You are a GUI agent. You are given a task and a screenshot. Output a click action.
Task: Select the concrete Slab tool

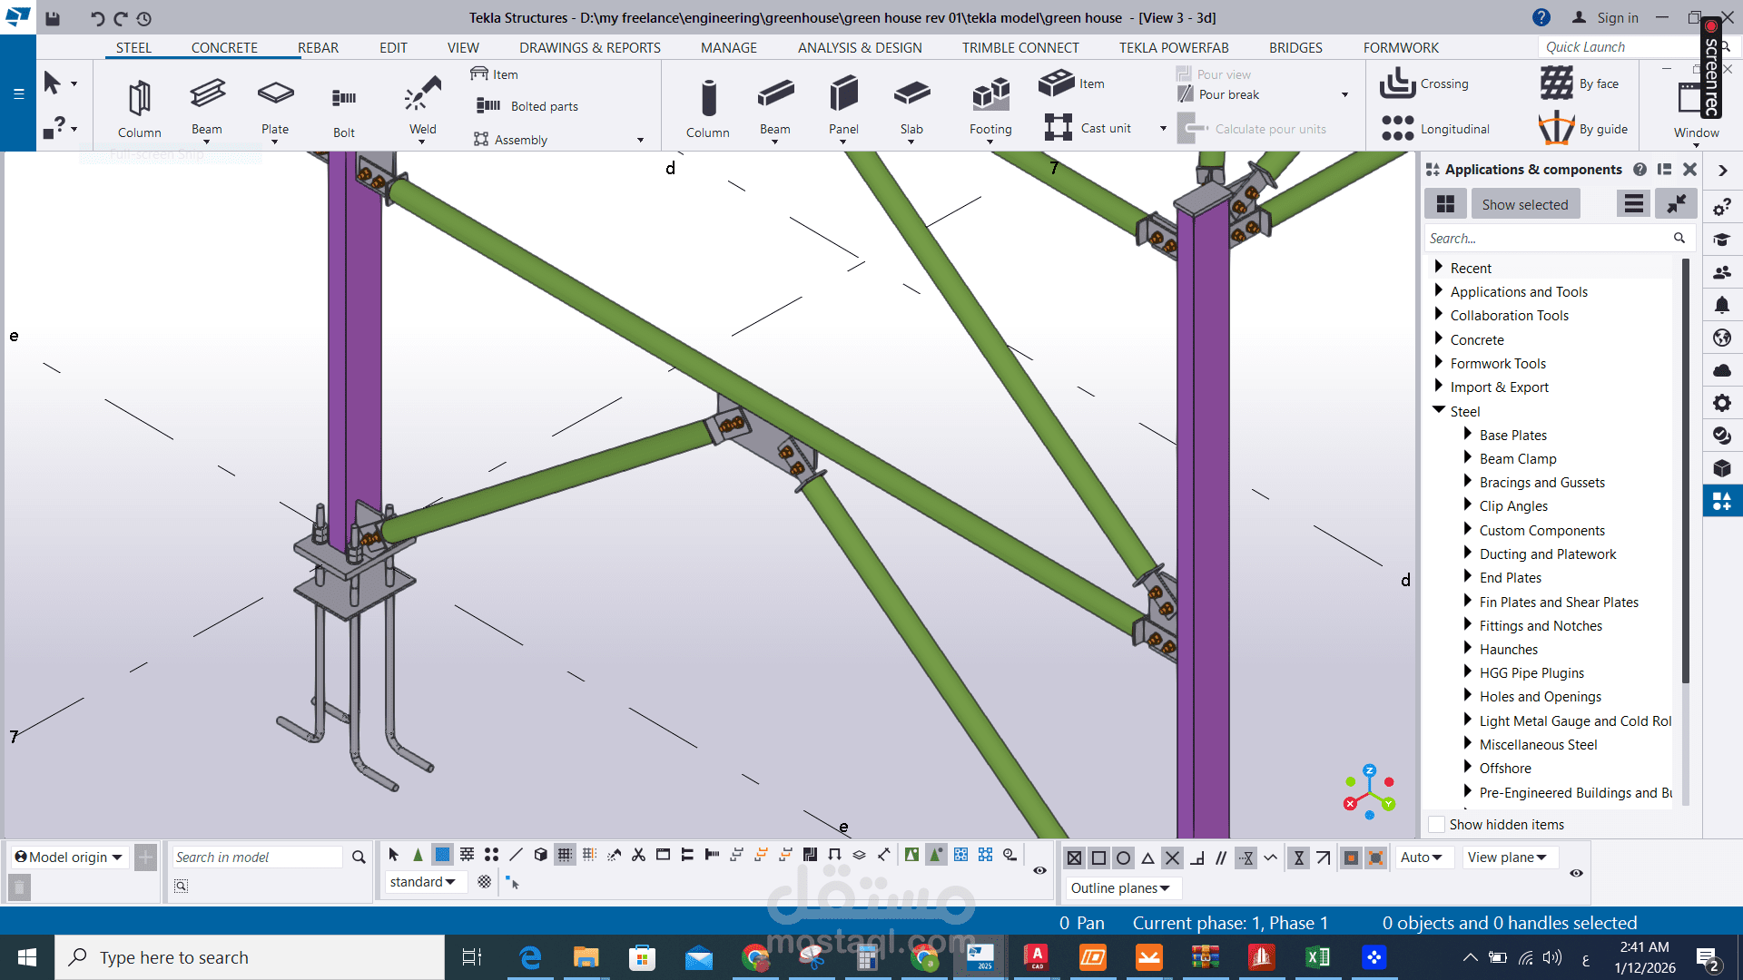pos(911,94)
